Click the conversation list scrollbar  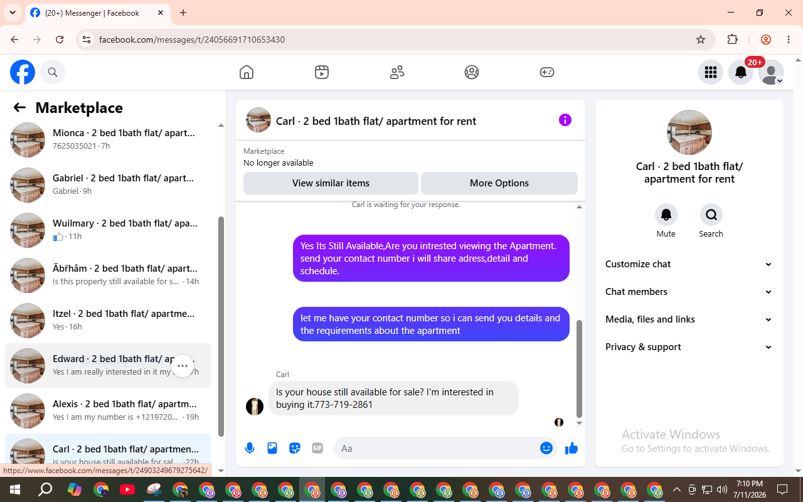tap(221, 326)
